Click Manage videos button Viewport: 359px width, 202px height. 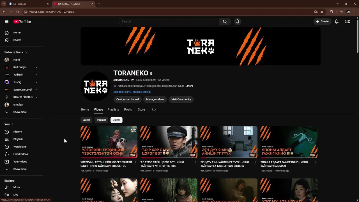point(155,99)
